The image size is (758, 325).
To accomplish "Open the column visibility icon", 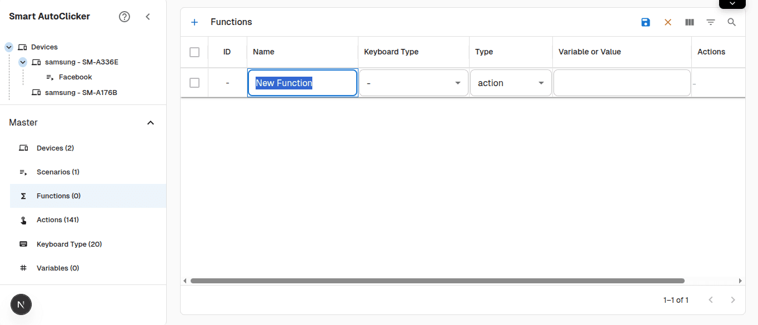I will (689, 22).
